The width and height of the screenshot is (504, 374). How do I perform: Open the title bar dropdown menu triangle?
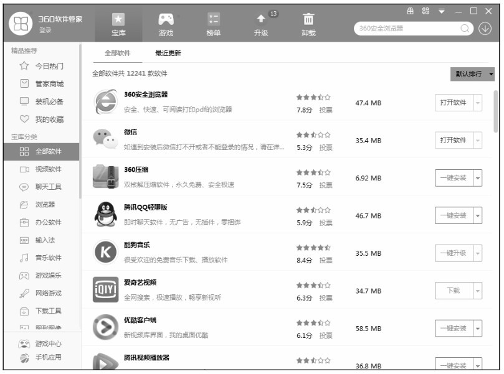(442, 11)
